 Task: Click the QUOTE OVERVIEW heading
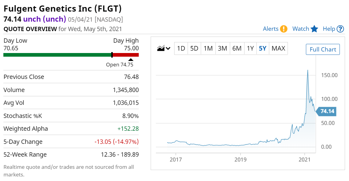30,29
